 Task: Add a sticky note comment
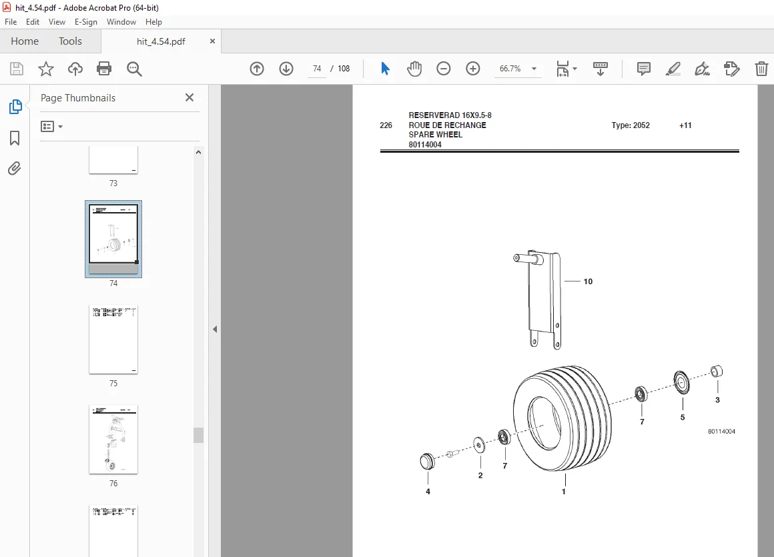(644, 69)
